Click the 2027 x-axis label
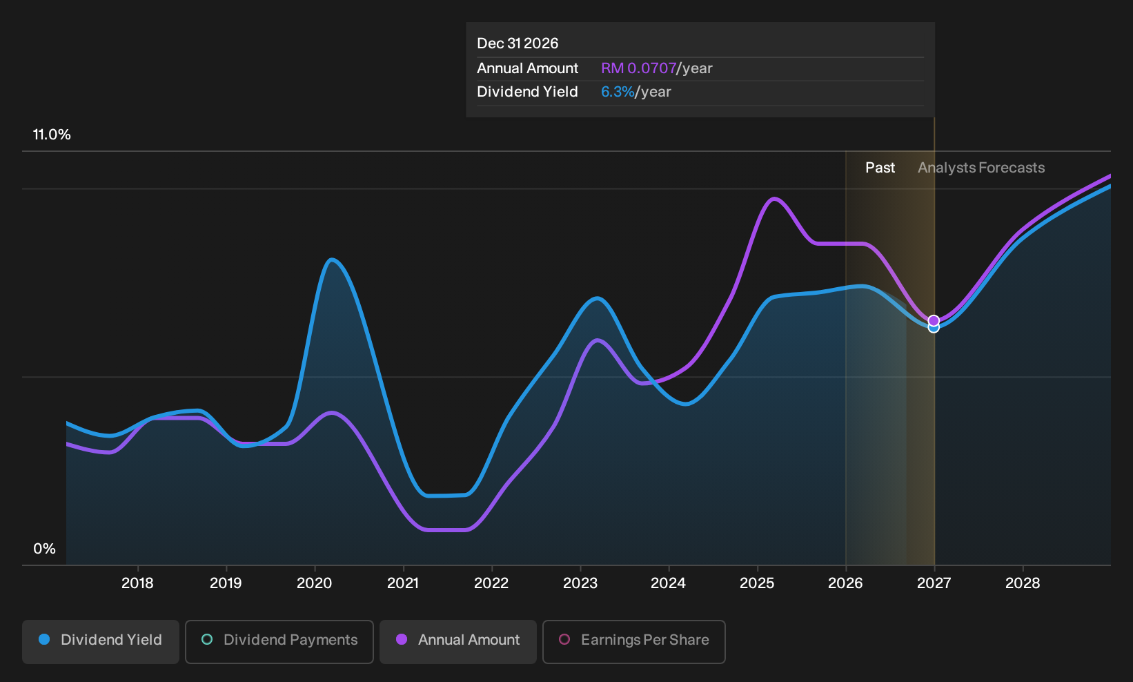This screenshot has width=1133, height=682. (x=934, y=583)
